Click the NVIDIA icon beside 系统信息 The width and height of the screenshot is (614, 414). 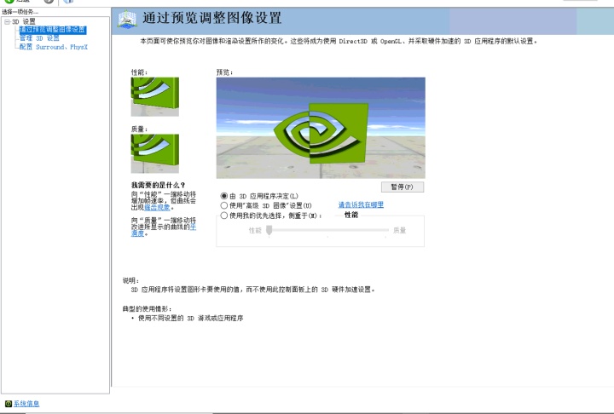[x=9, y=404]
